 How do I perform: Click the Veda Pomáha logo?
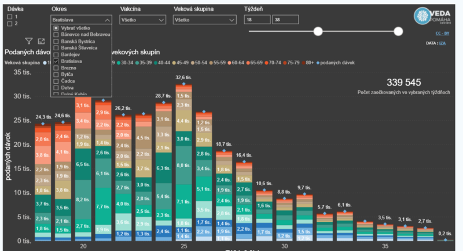pos(432,16)
